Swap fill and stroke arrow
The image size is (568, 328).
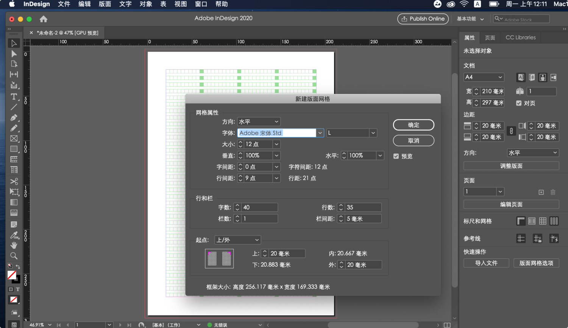[x=18, y=267]
